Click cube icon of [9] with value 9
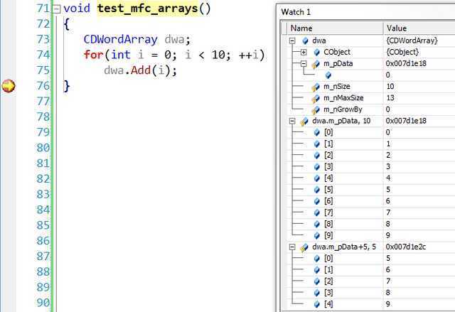 (x=316, y=235)
